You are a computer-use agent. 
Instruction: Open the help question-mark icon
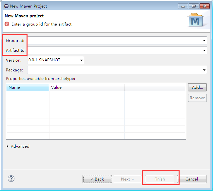click(11, 179)
